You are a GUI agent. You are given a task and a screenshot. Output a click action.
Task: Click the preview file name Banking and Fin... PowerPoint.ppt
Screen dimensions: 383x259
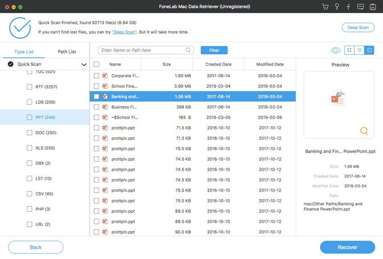coord(340,151)
